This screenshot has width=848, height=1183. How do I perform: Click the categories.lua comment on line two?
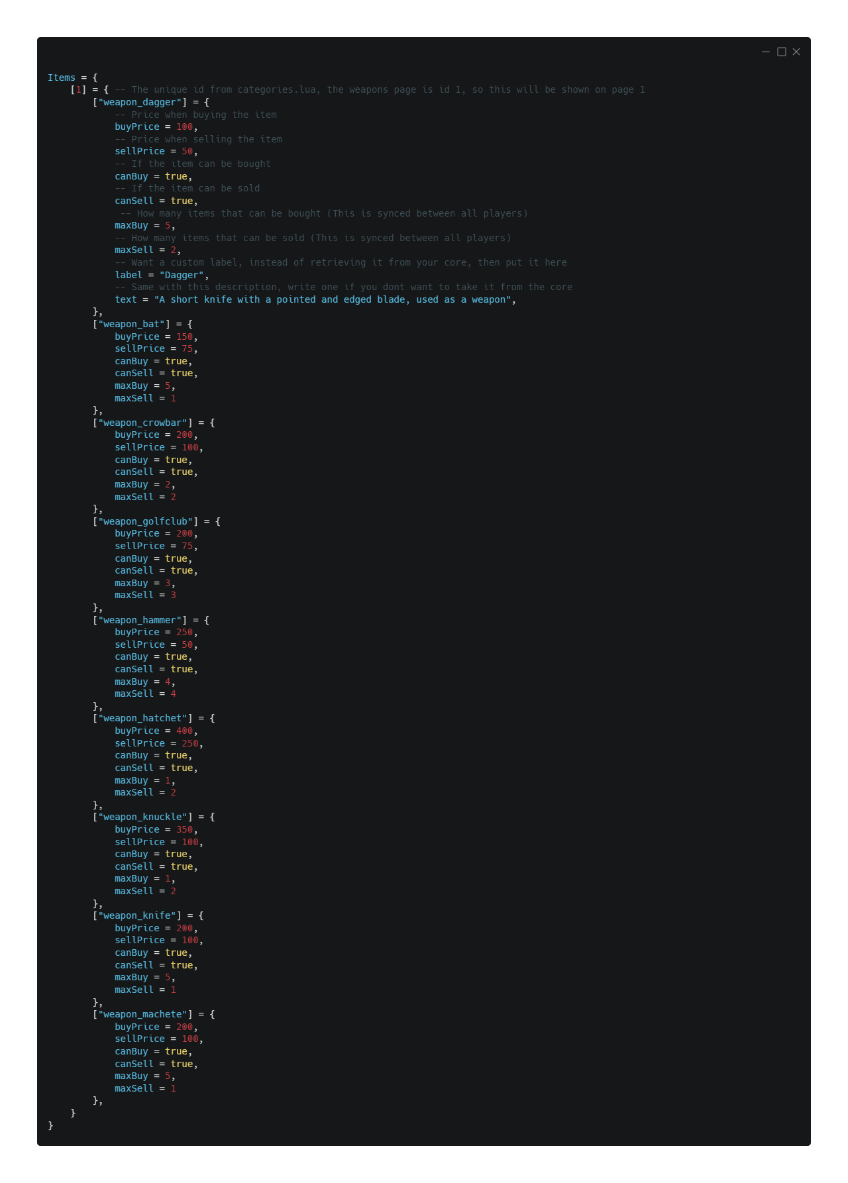tap(380, 89)
